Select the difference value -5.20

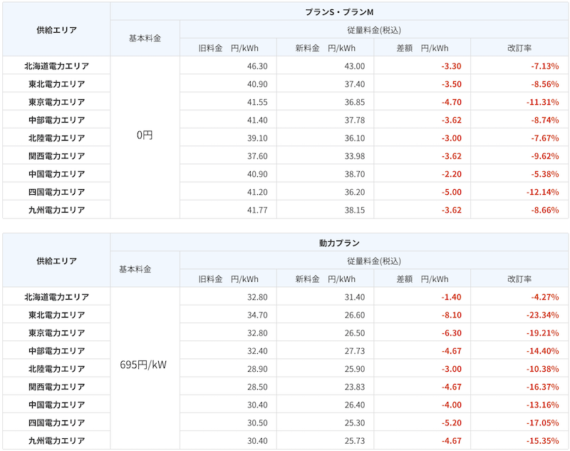[452, 423]
